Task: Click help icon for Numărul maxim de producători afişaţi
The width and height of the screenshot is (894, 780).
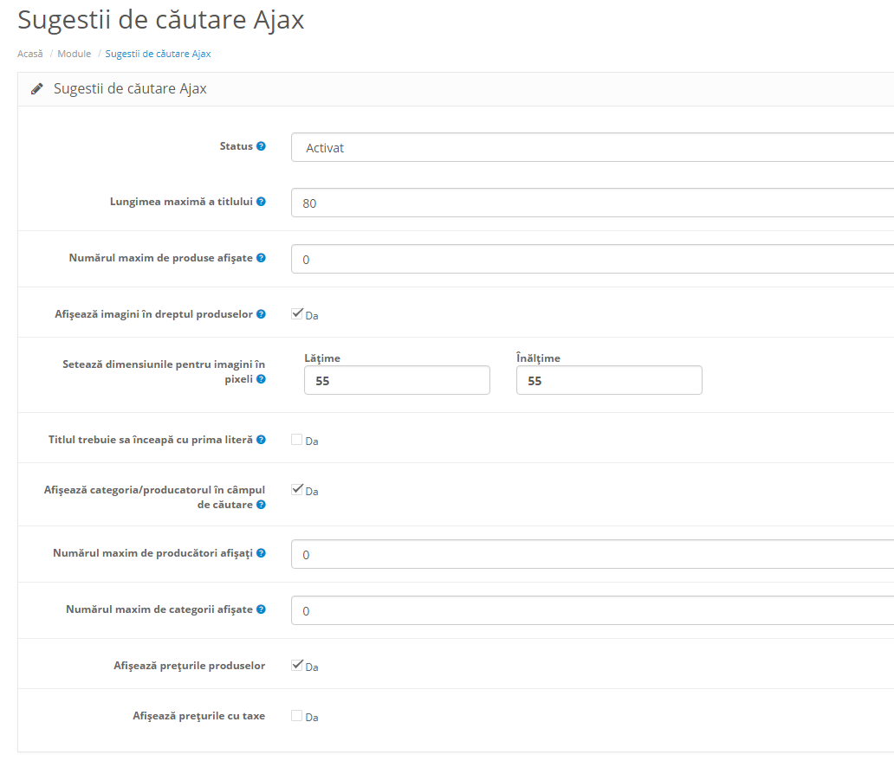Action: [x=260, y=553]
